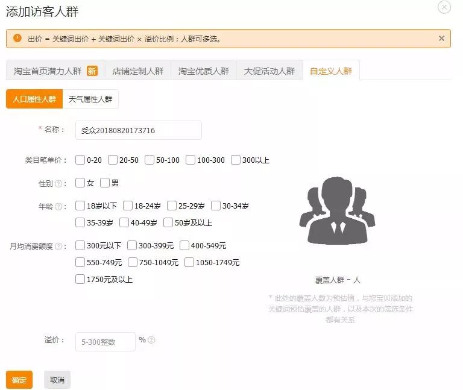463x390 pixels.
Task: Tick the 女 gender checkbox
Action: [x=80, y=183]
